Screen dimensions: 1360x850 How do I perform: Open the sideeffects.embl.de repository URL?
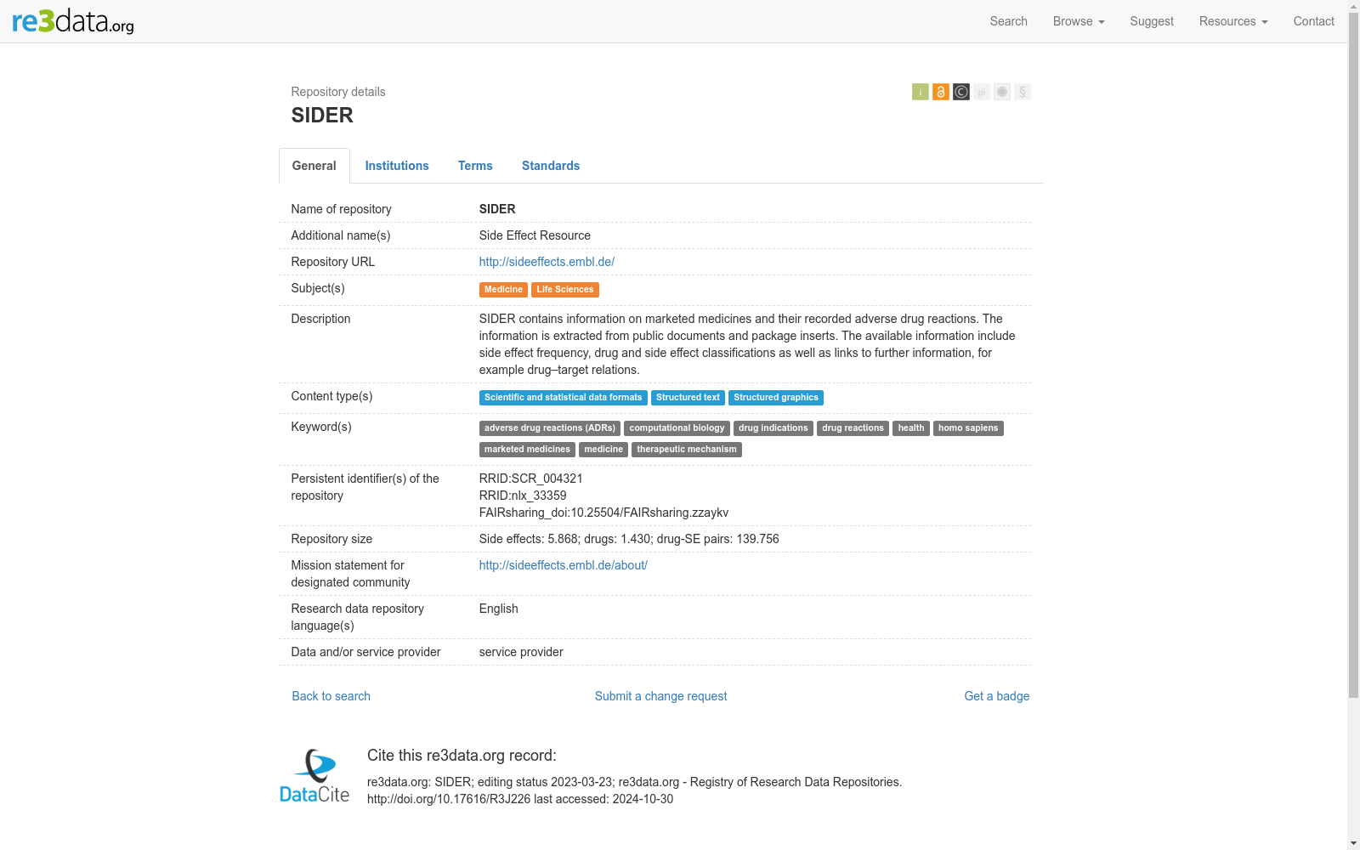pos(547,262)
